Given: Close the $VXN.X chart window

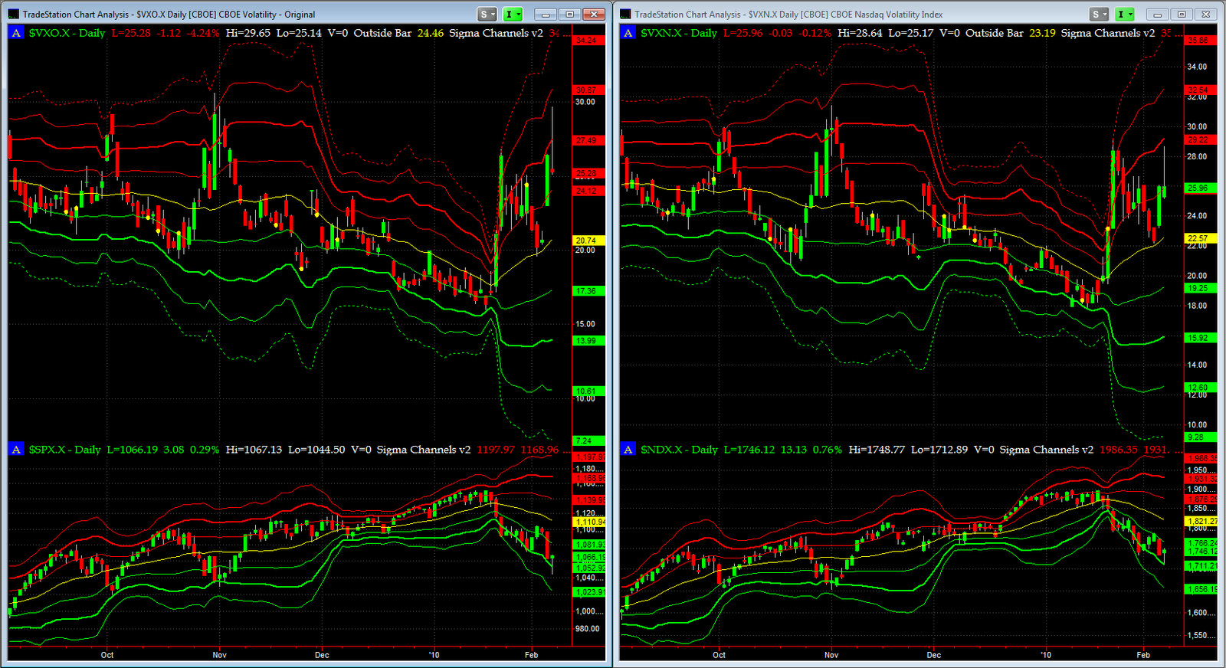Looking at the screenshot, I should [1206, 14].
